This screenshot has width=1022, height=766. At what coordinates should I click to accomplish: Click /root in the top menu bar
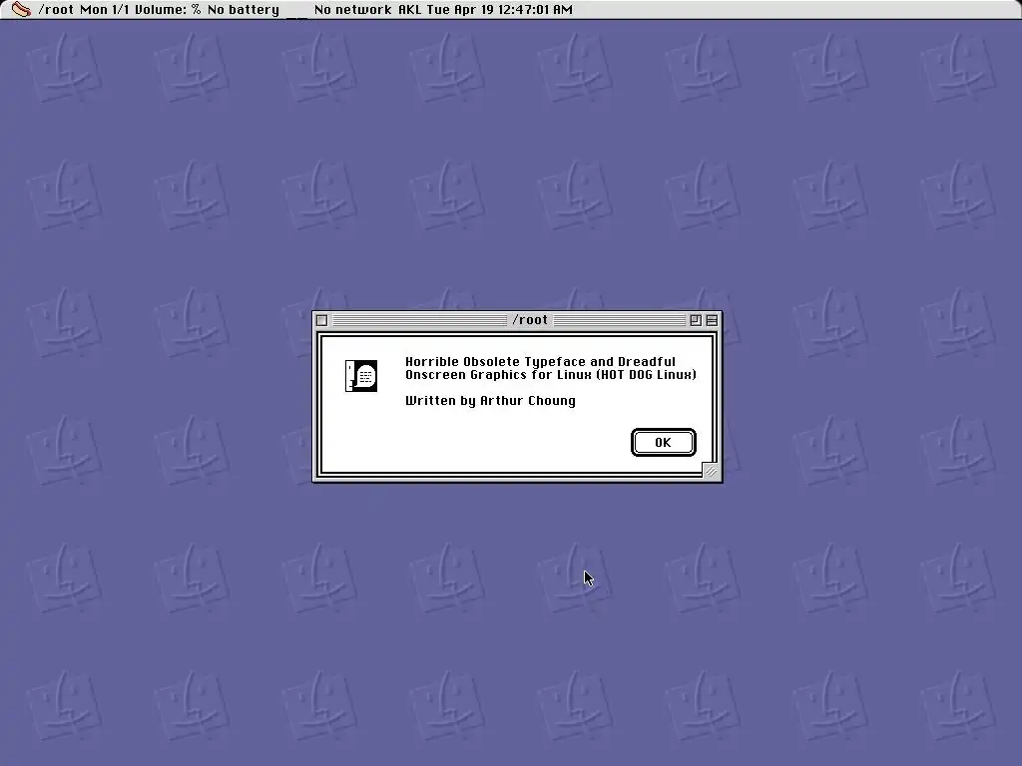[x=56, y=10]
